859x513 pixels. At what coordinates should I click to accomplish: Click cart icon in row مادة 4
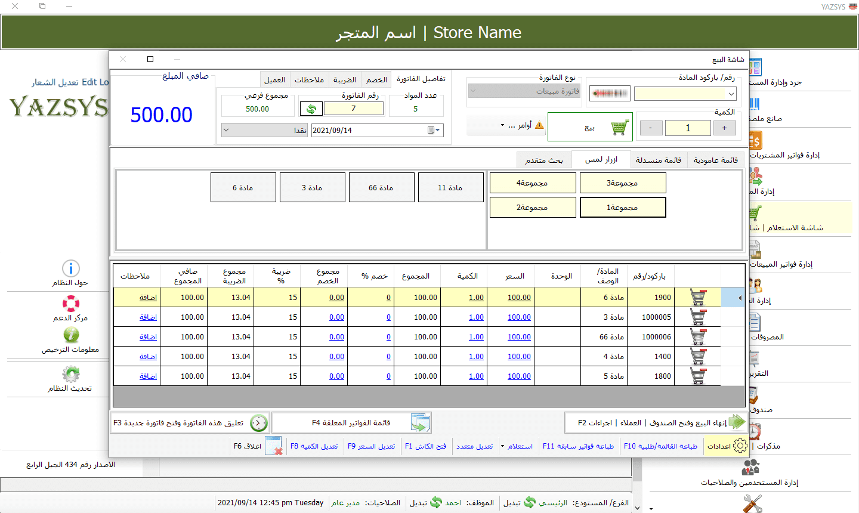(698, 356)
